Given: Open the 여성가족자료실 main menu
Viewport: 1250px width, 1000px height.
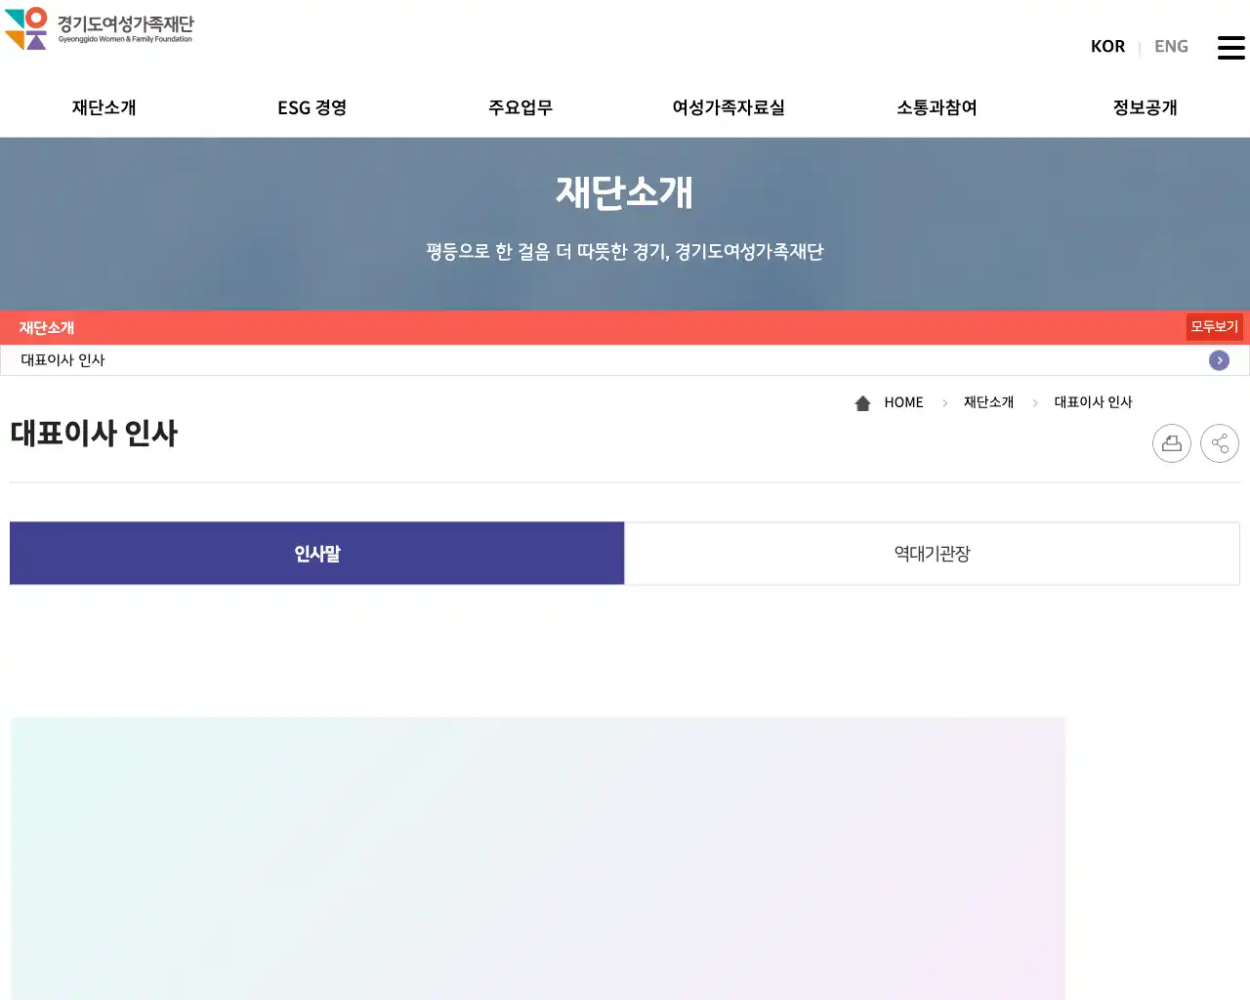Looking at the screenshot, I should 729,107.
